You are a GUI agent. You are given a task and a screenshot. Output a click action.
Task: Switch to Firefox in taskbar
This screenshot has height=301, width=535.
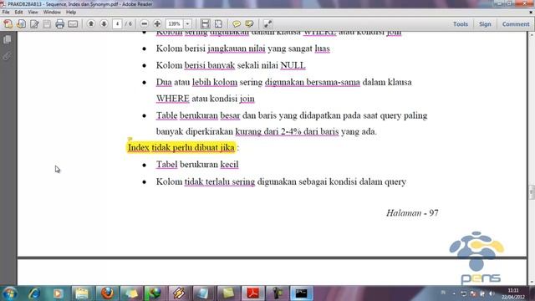pyautogui.click(x=107, y=293)
